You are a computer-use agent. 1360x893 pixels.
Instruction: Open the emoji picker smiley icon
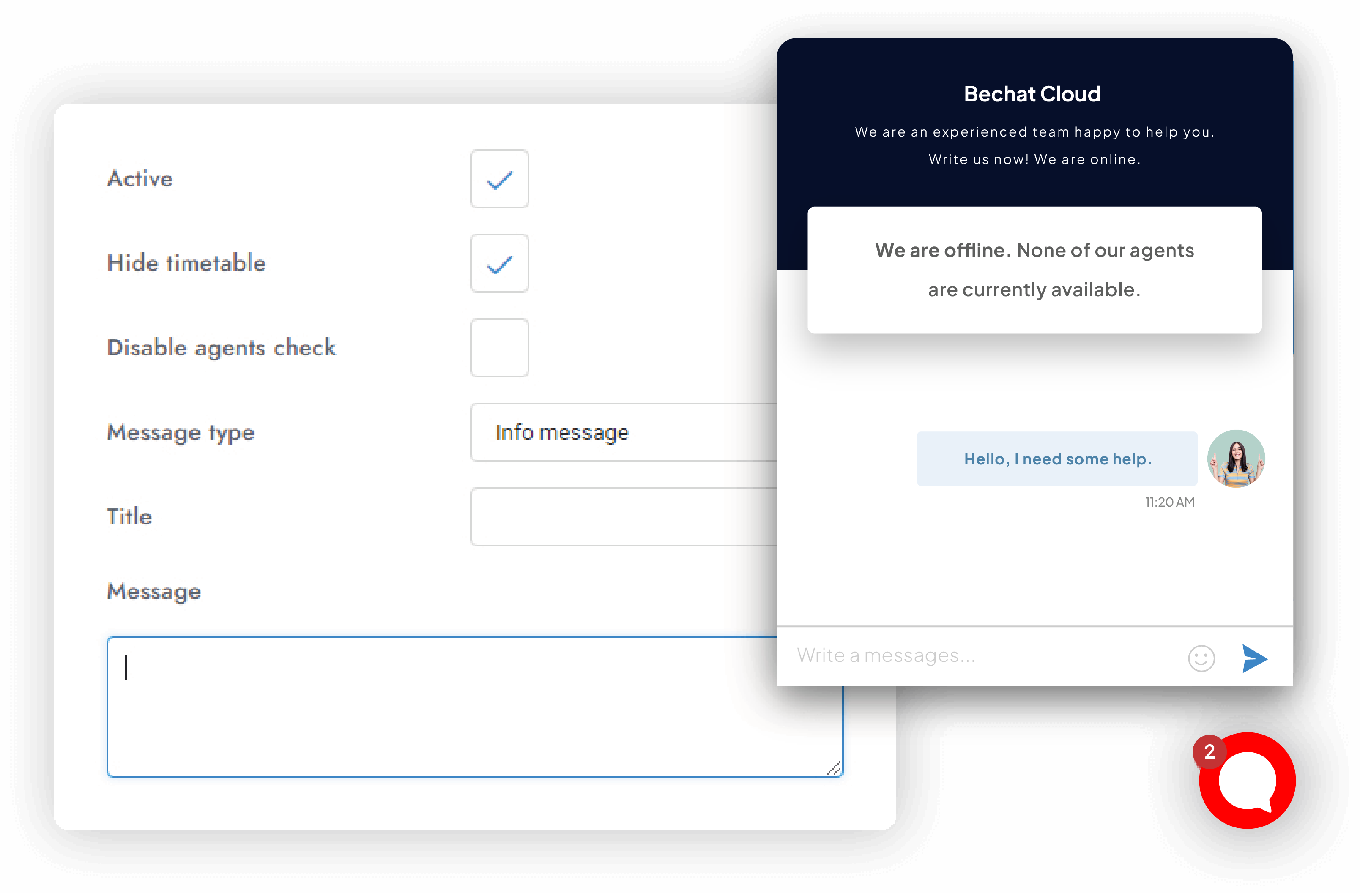click(x=1201, y=659)
